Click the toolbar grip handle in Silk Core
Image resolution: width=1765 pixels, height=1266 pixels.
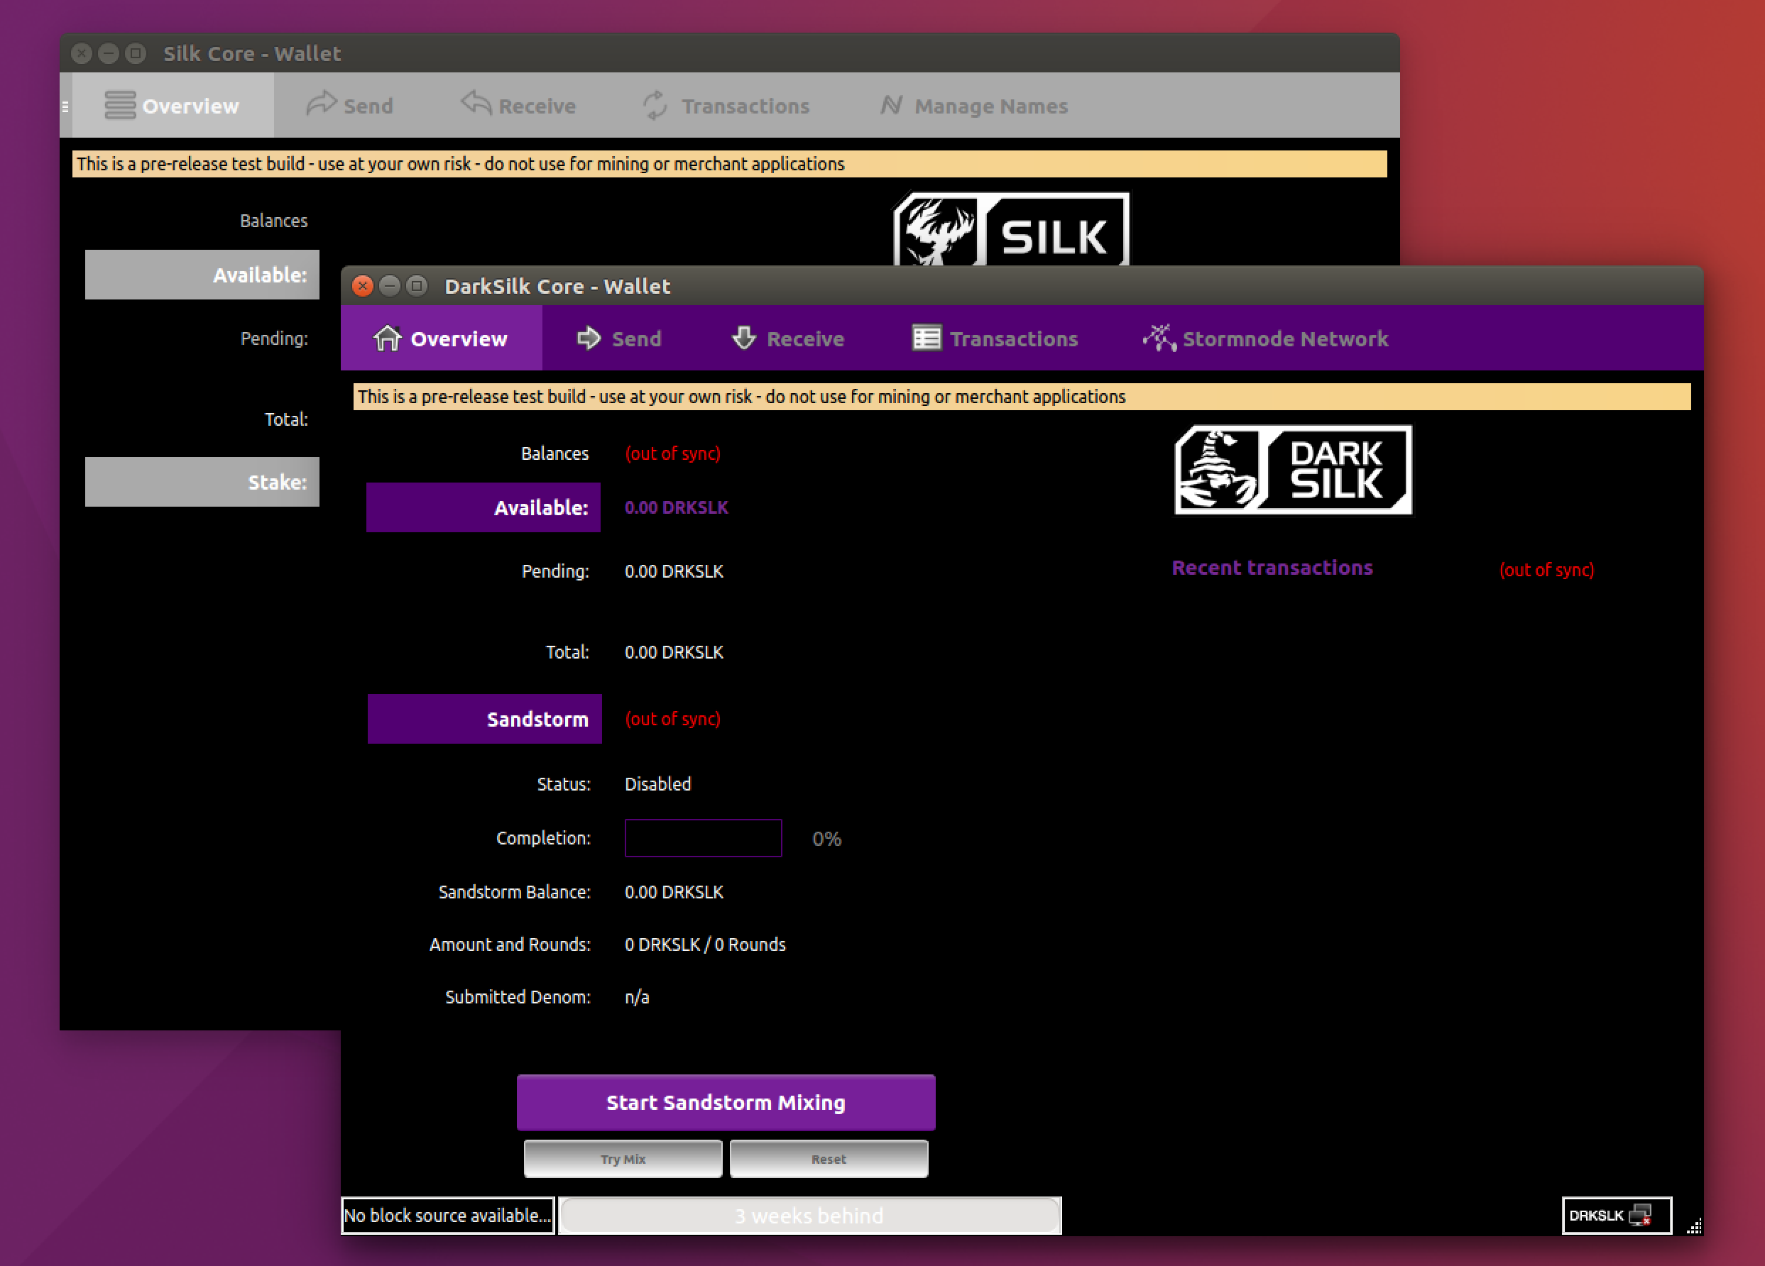click(65, 106)
